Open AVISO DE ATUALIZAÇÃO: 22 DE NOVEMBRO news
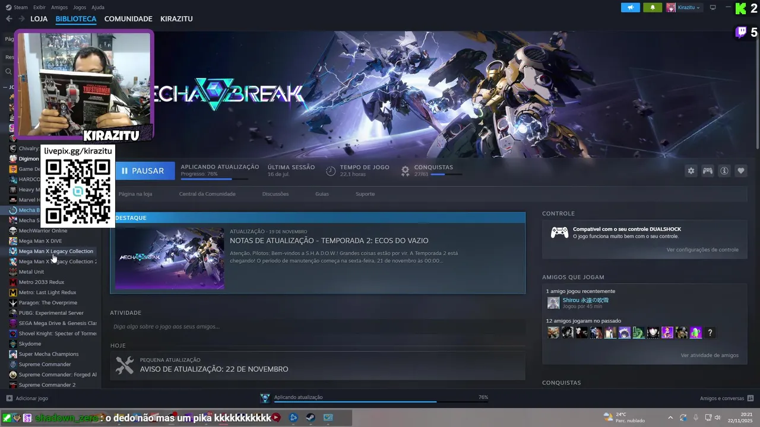This screenshot has width=760, height=427. coord(317,365)
